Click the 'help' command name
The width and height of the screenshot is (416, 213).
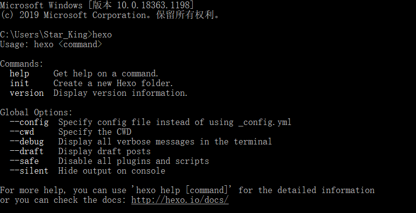19,73
